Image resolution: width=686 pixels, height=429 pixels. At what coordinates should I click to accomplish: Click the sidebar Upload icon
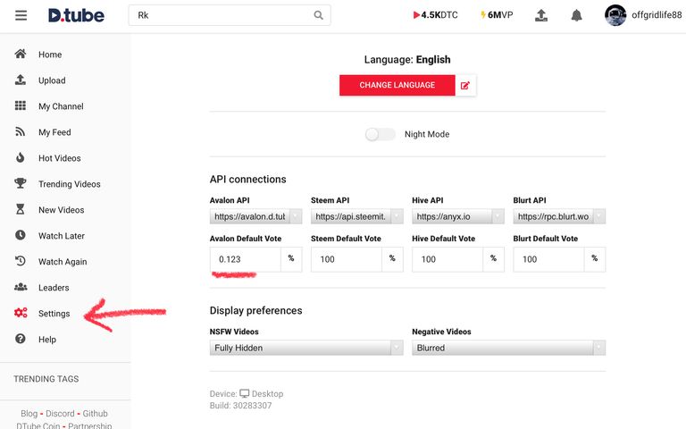(x=21, y=80)
